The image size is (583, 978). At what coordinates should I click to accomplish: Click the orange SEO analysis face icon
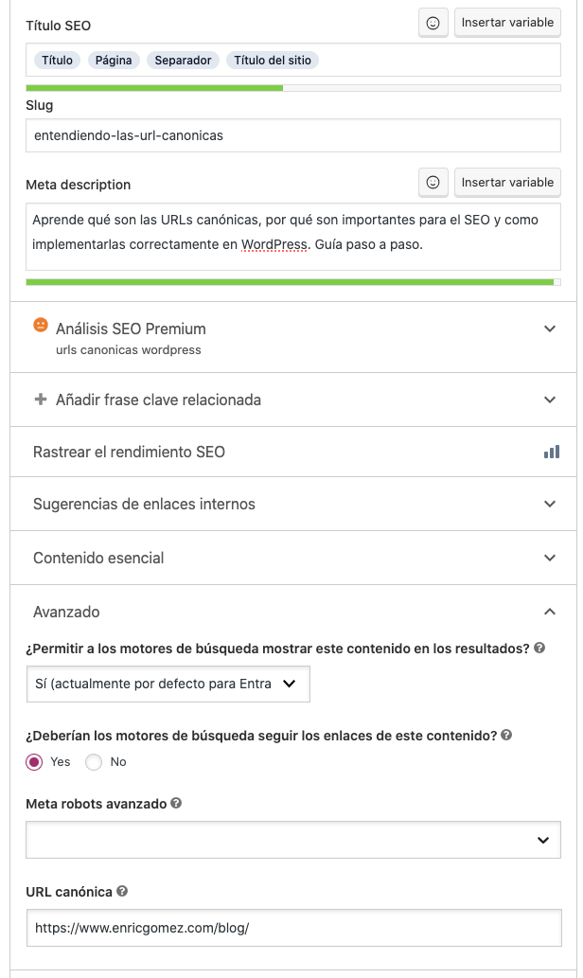coord(41,325)
